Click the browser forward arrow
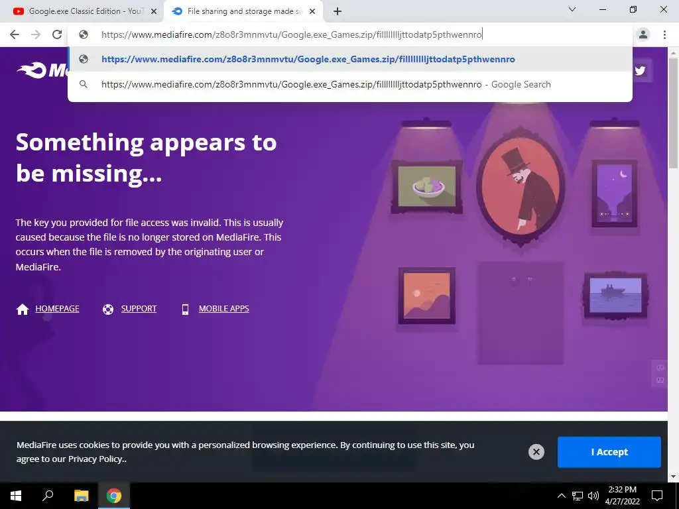The height and width of the screenshot is (509, 679). pos(36,34)
